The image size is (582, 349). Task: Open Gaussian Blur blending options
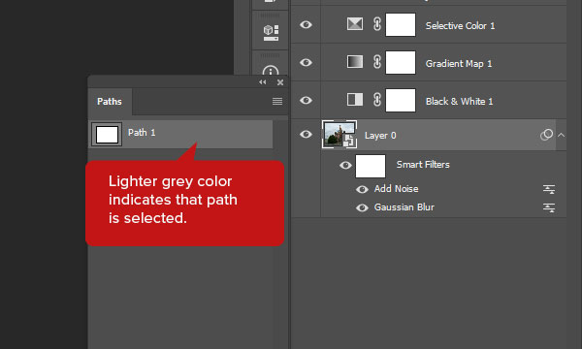point(549,207)
